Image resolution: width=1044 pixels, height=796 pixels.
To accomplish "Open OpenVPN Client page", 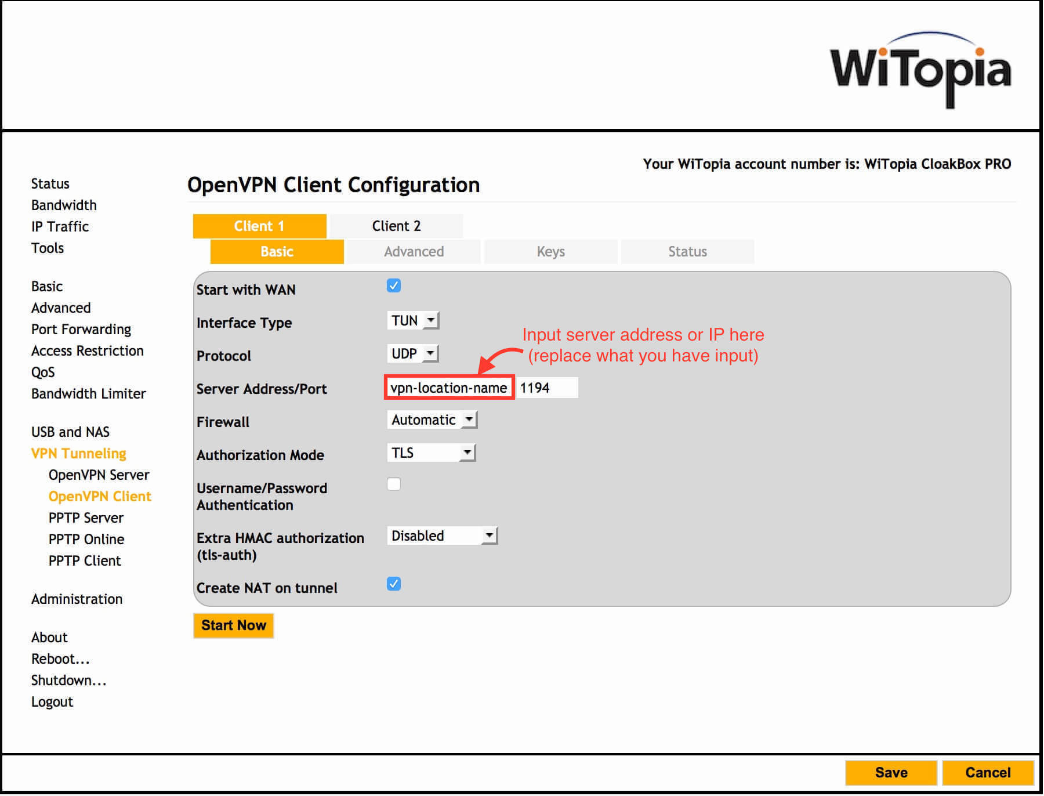I will pos(100,497).
